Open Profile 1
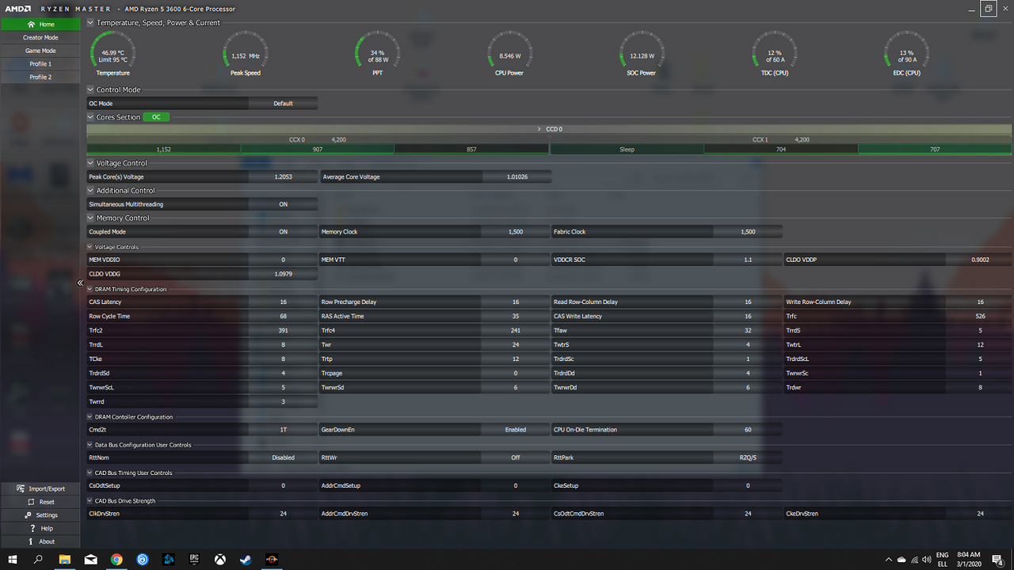This screenshot has height=570, width=1014. (x=40, y=64)
